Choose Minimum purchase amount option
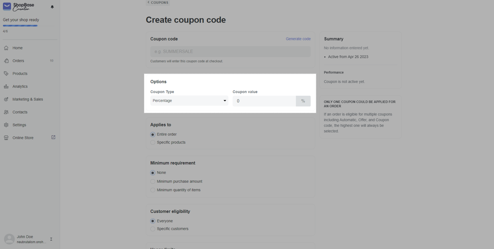 [x=153, y=182]
